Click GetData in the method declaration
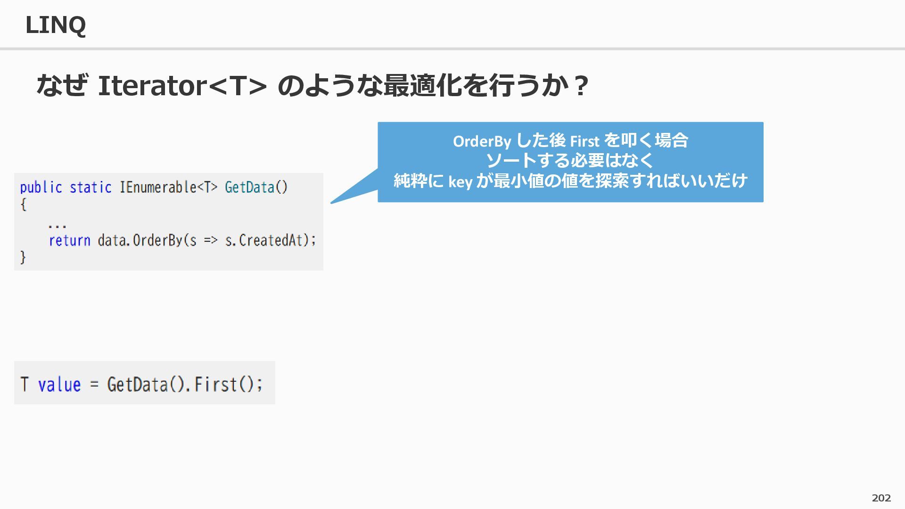This screenshot has width=905, height=509. (x=249, y=188)
